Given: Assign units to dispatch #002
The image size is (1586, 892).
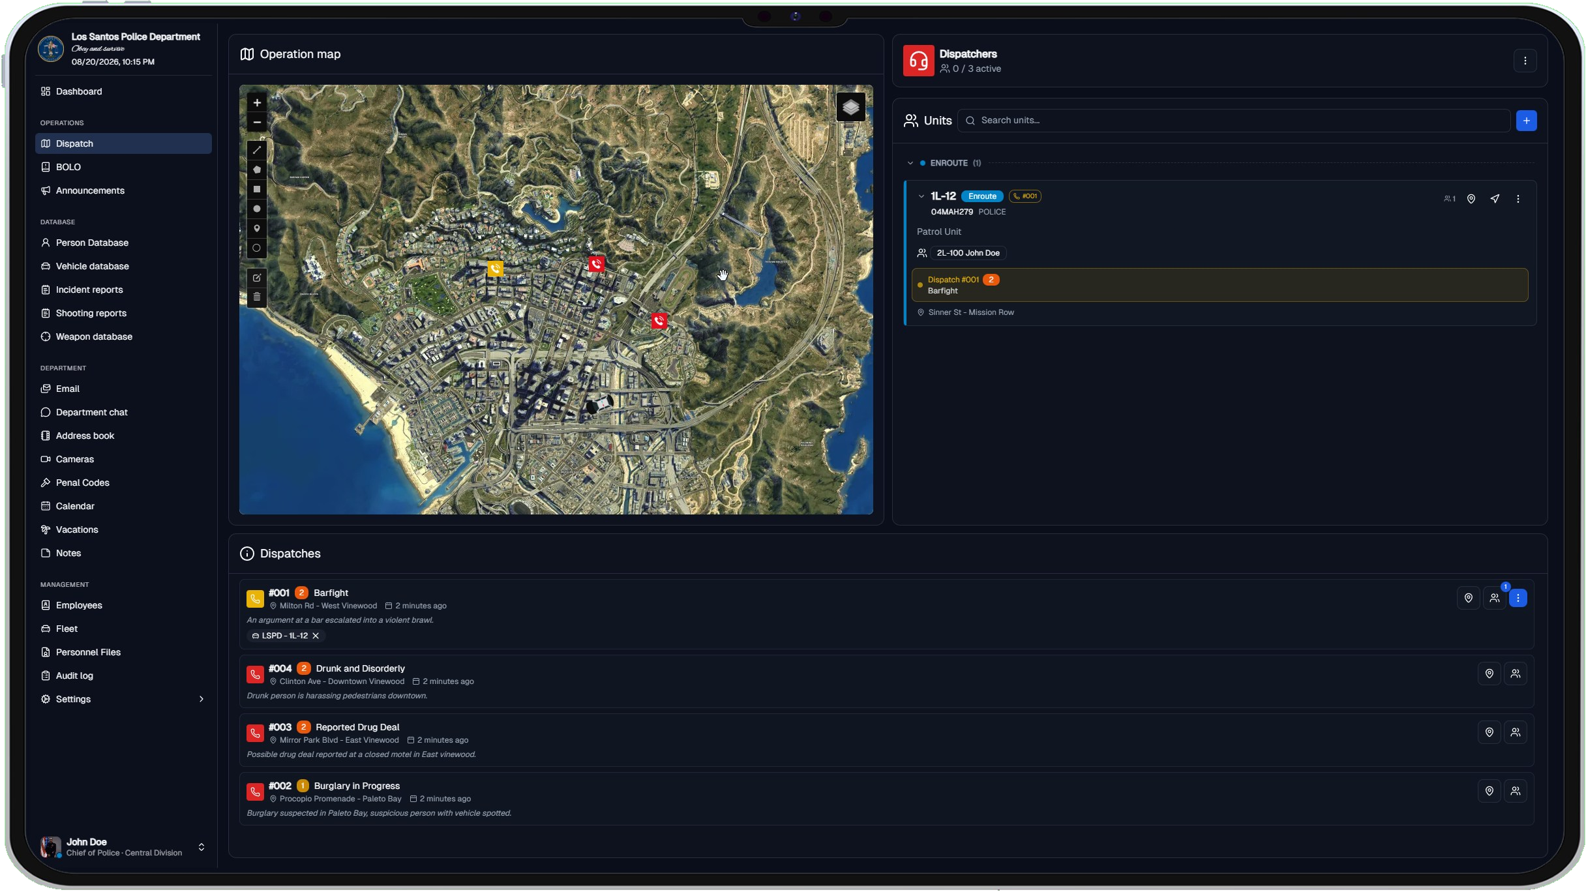Looking at the screenshot, I should (1515, 791).
